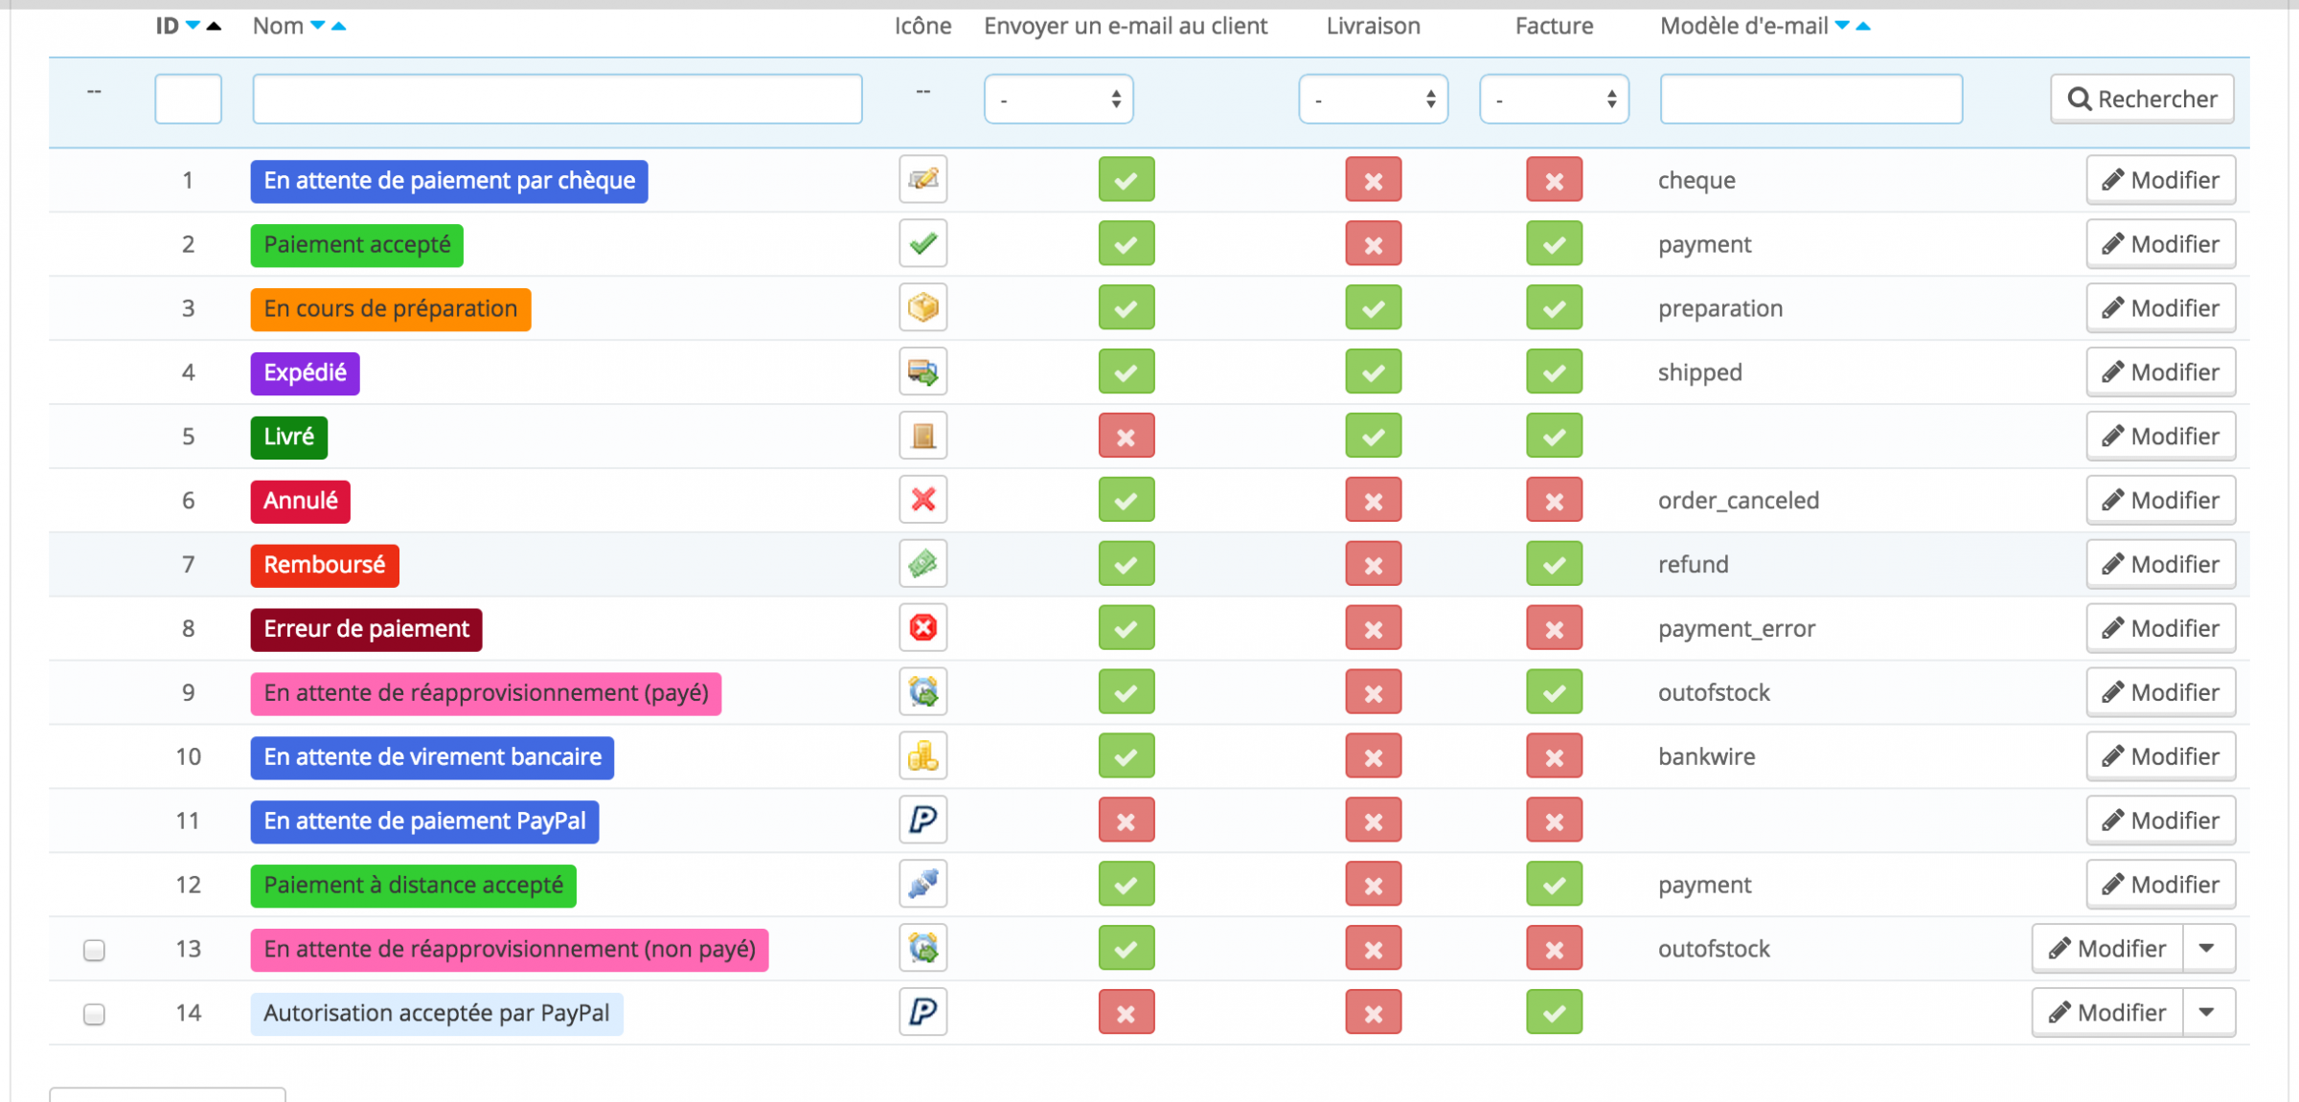Screen dimensions: 2299x1102
Task: Toggle Facture flag for Remboursé status
Action: [x=1555, y=564]
